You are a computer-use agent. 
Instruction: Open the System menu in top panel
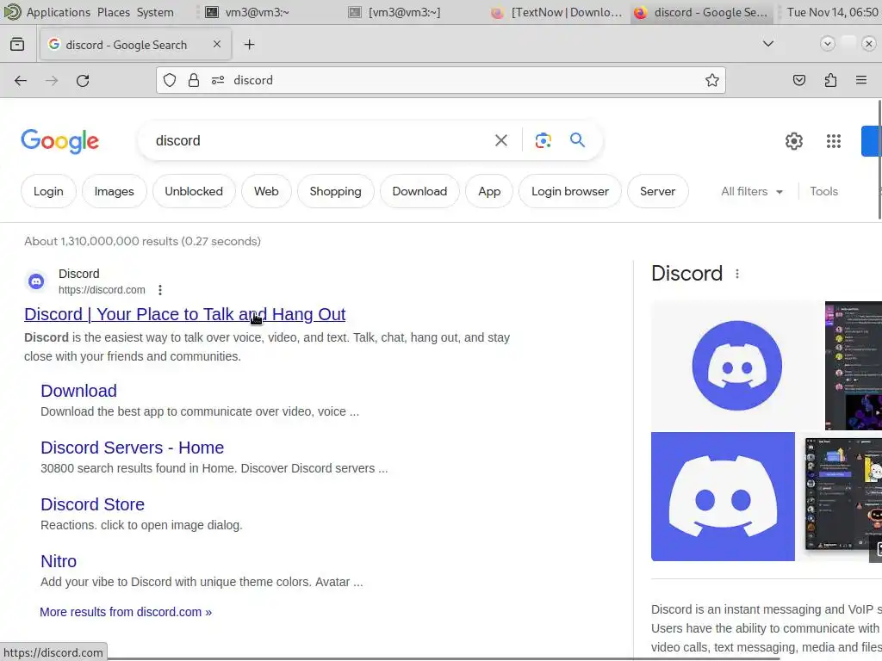[x=155, y=12]
